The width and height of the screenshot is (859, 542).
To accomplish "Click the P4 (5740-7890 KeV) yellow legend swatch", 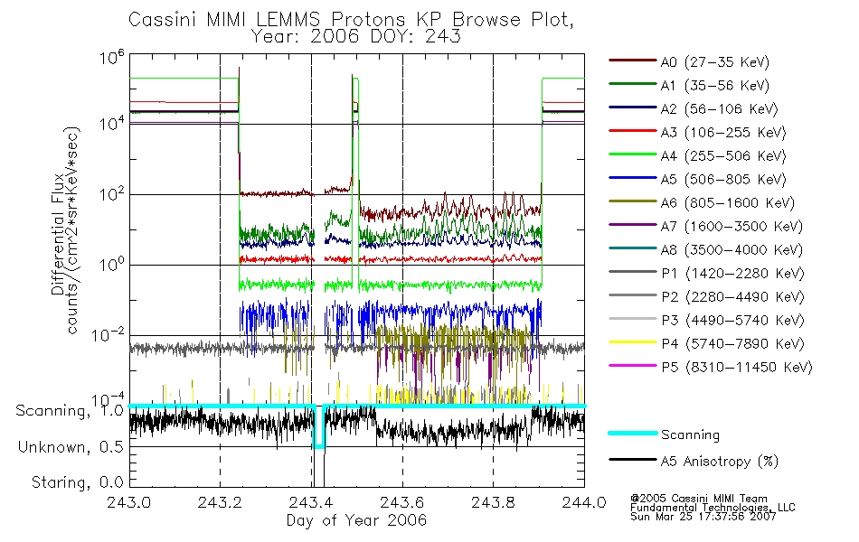I will click(x=632, y=342).
